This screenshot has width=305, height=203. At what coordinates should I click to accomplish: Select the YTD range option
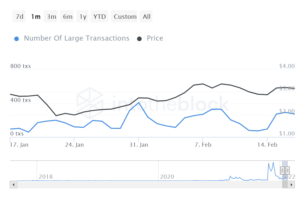99,16
